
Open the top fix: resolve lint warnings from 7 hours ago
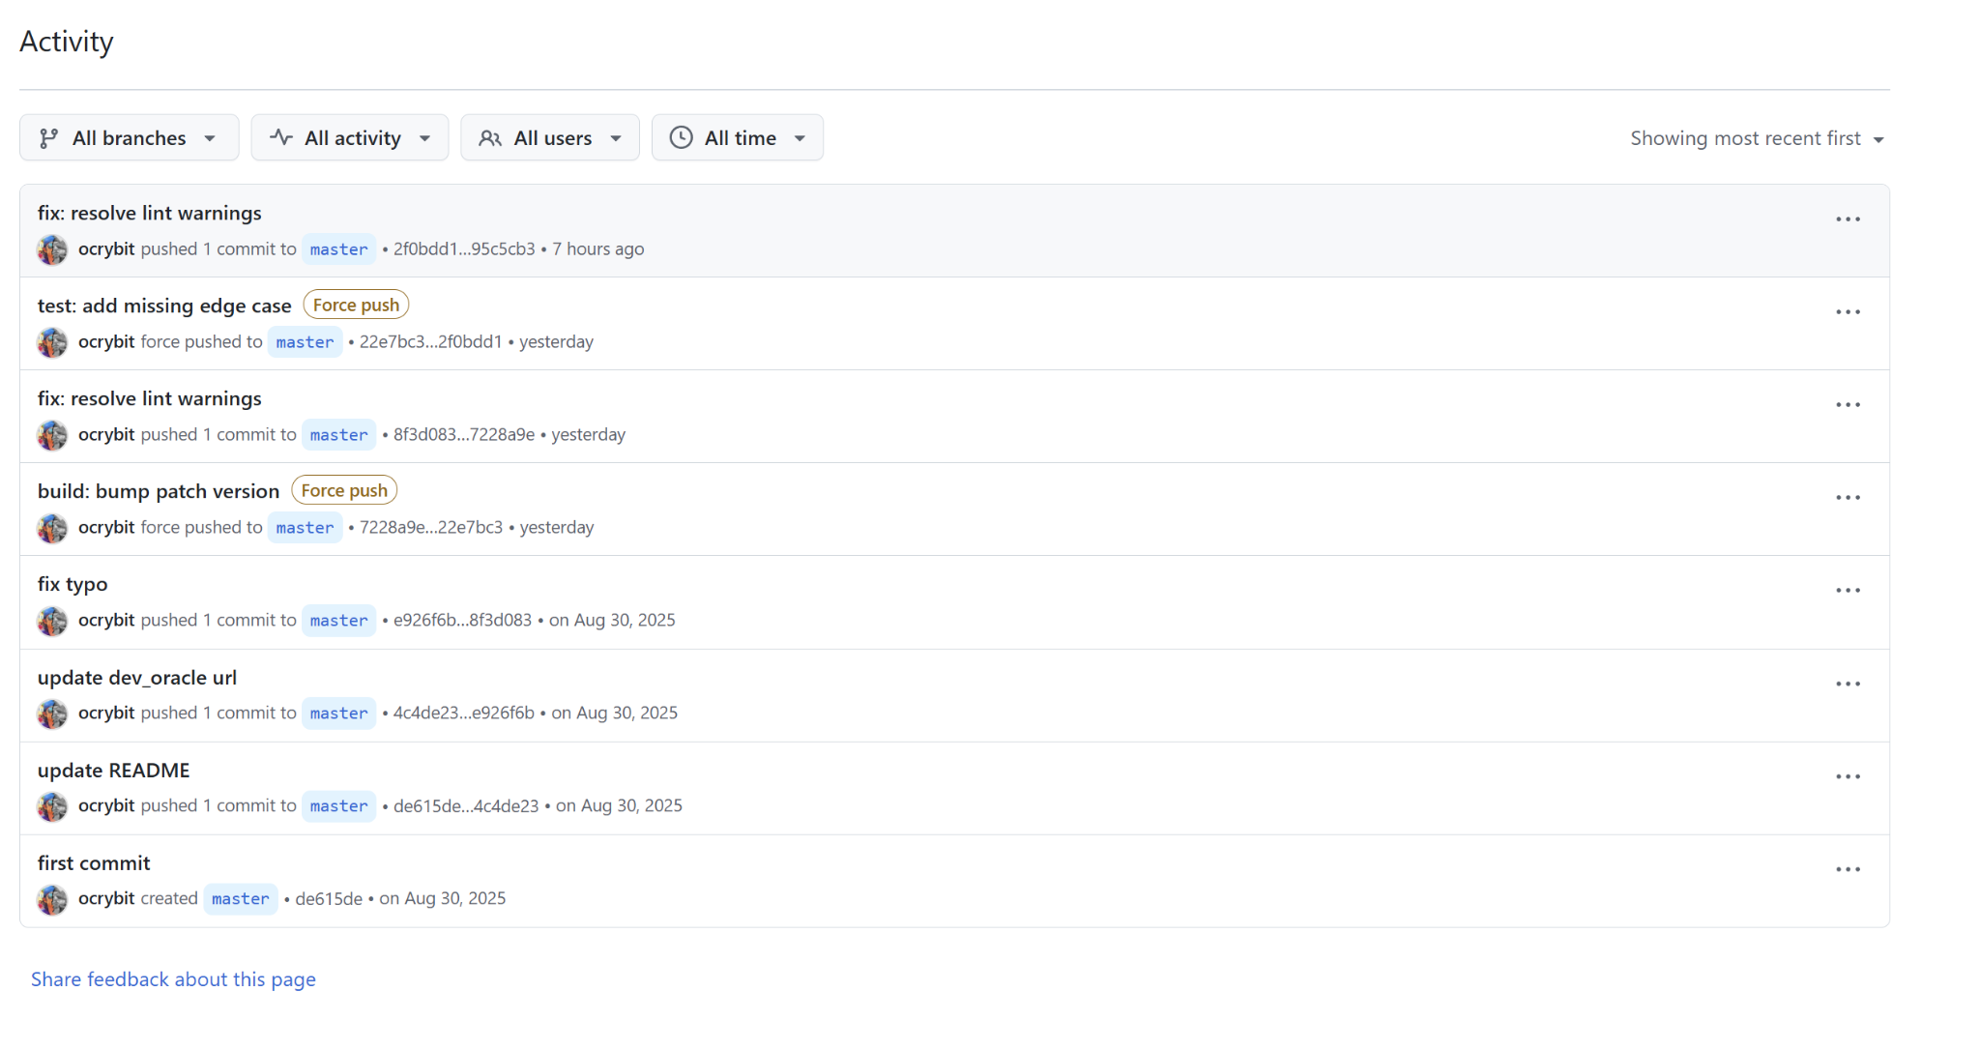150,213
